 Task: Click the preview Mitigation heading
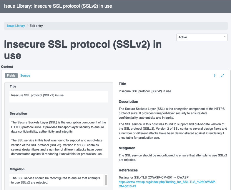coord(127,148)
